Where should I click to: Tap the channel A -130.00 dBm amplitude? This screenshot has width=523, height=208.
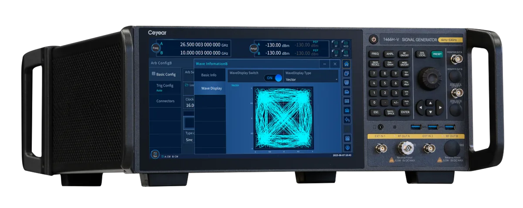(277, 44)
